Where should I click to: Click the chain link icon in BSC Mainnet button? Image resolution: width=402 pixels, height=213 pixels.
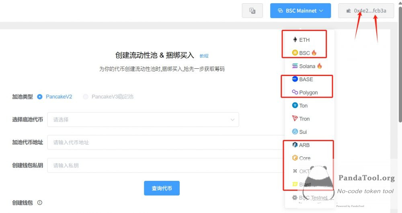[281, 11]
